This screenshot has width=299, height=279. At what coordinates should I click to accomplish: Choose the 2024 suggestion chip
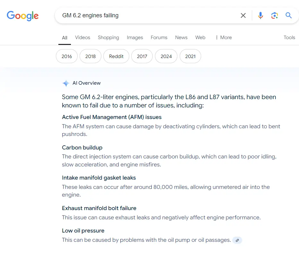[166, 56]
